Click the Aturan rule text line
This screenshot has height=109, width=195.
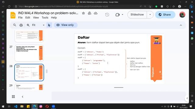point(109,42)
